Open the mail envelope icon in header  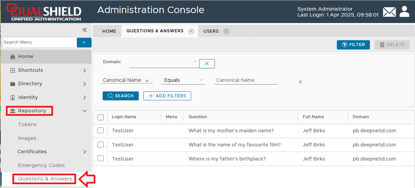coord(389,12)
